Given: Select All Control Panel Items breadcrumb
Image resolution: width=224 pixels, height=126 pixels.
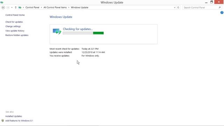Looking at the screenshot, I should 55,7.
